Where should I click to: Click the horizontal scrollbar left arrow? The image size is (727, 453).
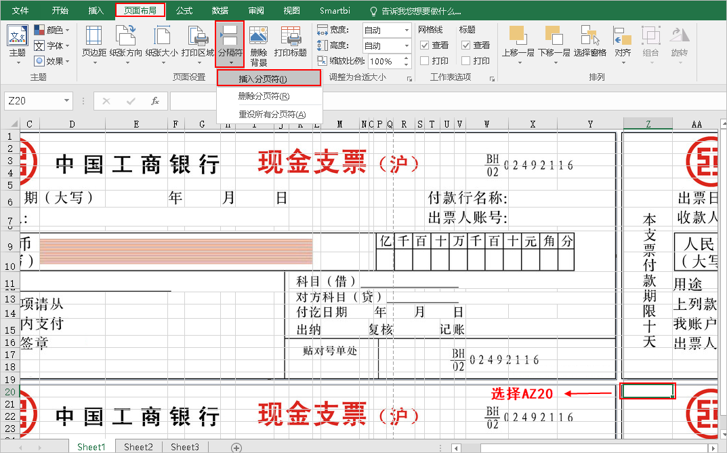(456, 448)
